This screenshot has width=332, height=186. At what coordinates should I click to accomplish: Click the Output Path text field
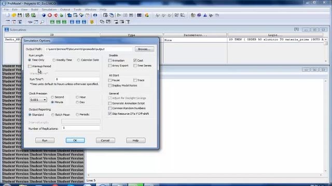89,49
